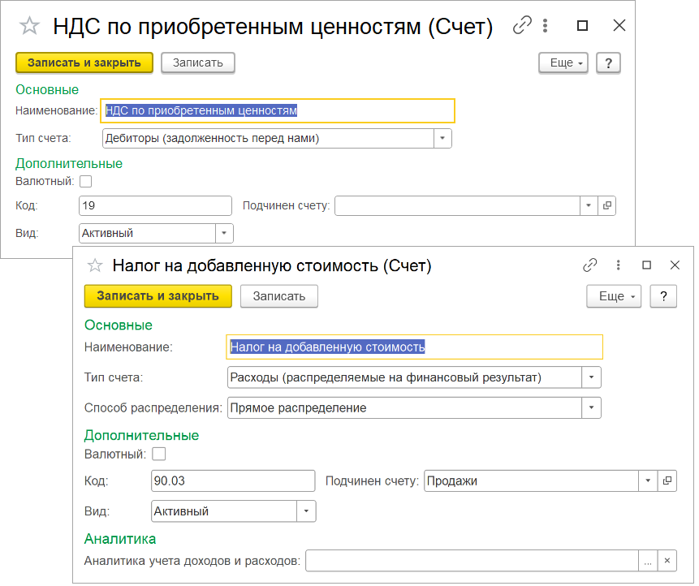
Task: Copy link icon in Налог на добавленную стоимость window
Action: coord(590,265)
